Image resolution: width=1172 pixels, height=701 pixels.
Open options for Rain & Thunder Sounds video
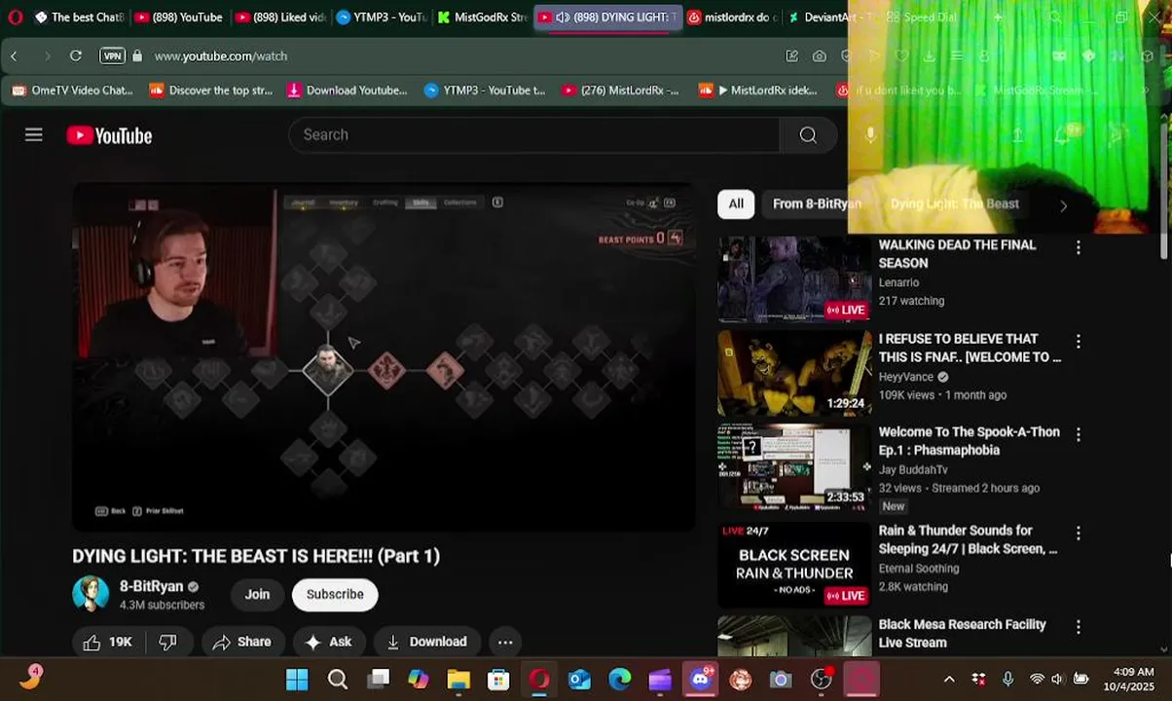point(1078,533)
